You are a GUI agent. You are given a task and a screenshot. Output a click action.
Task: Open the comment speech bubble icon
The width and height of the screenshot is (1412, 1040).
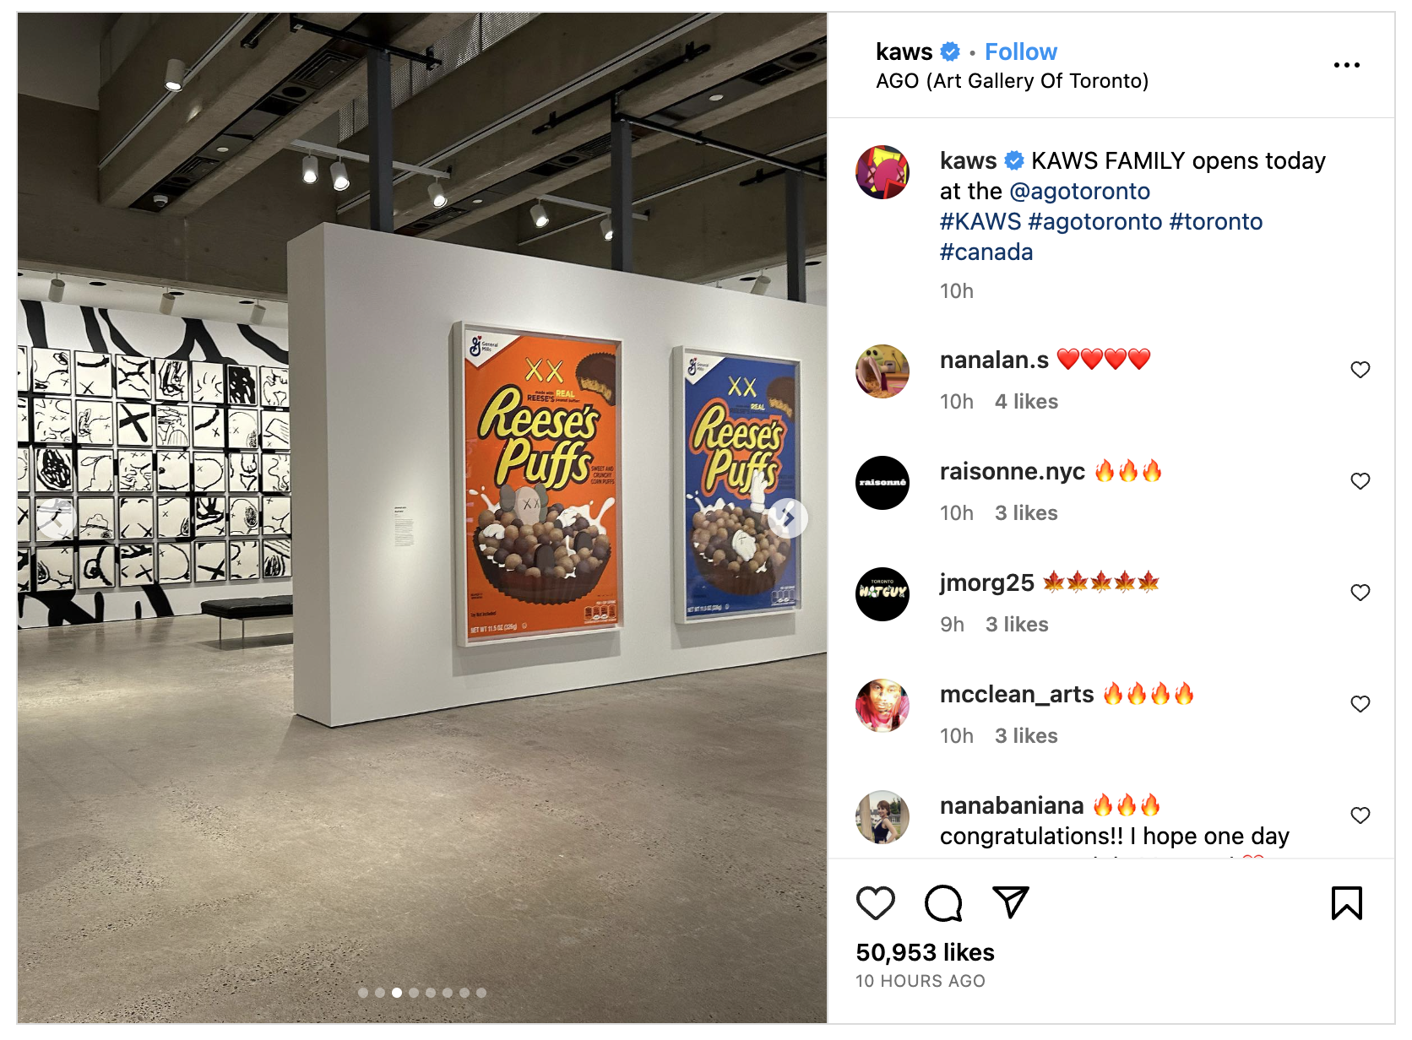[943, 903]
